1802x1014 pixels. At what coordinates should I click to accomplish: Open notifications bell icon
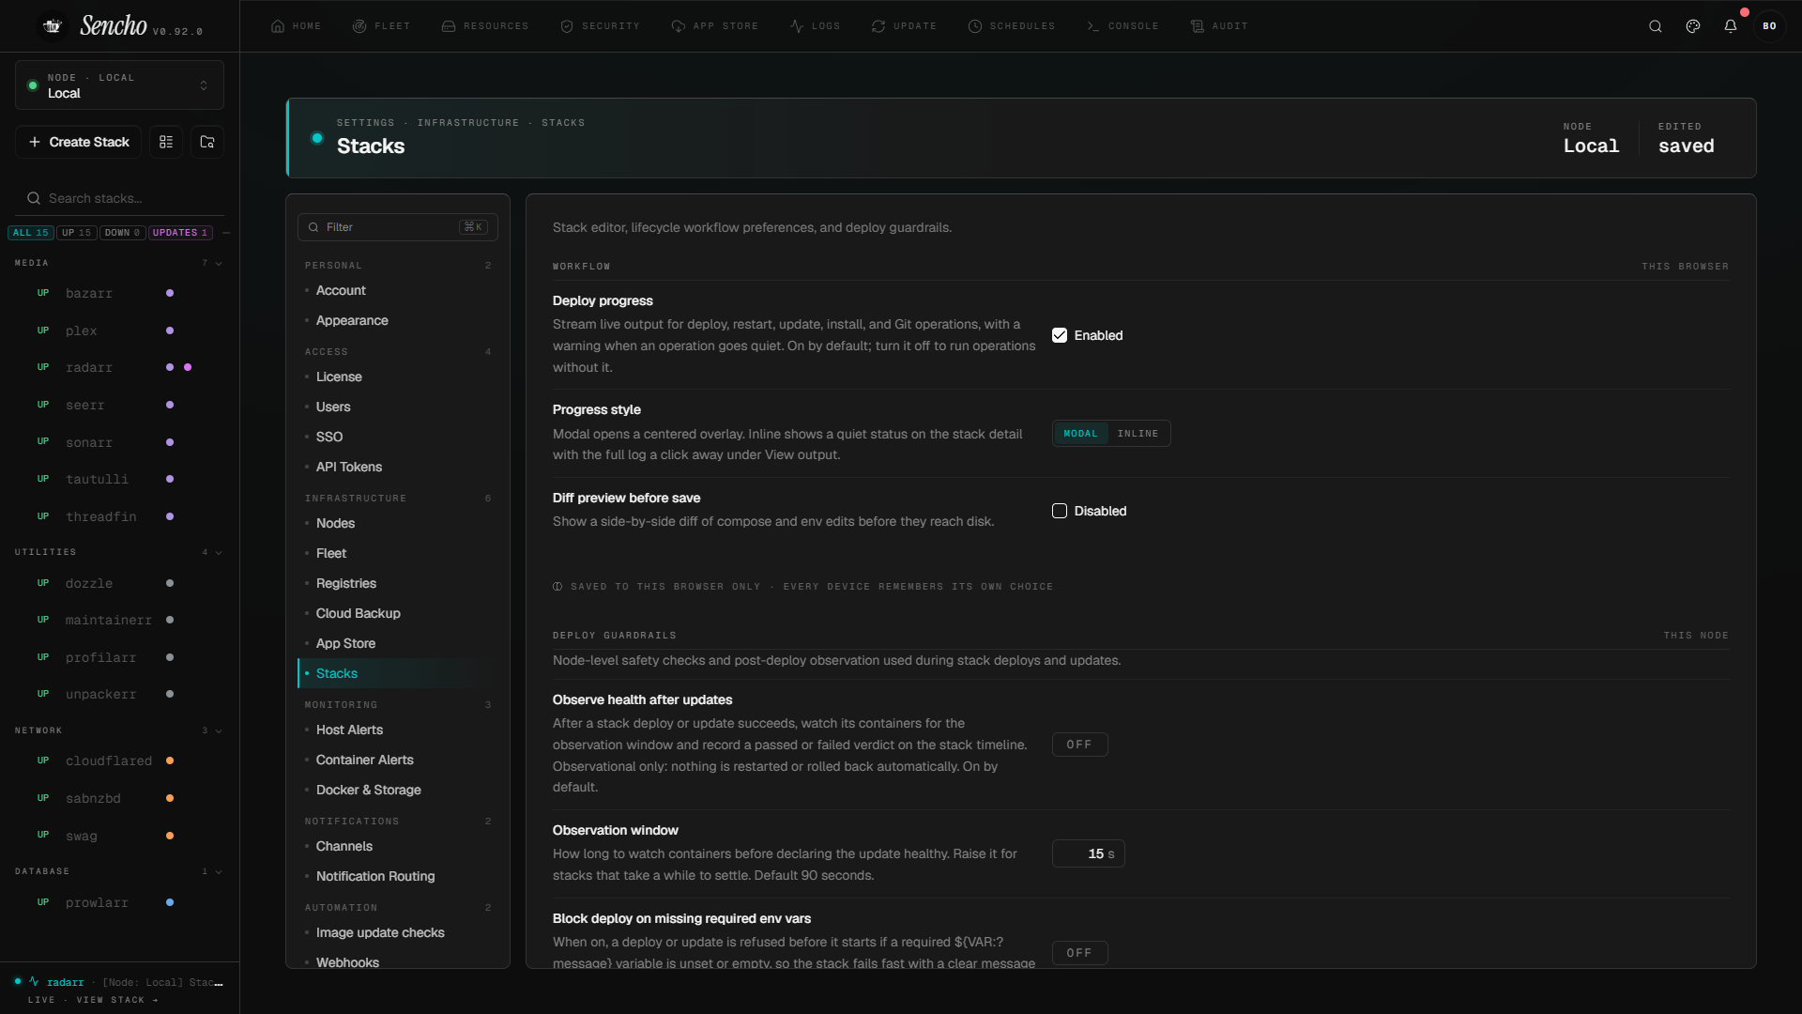(x=1731, y=26)
